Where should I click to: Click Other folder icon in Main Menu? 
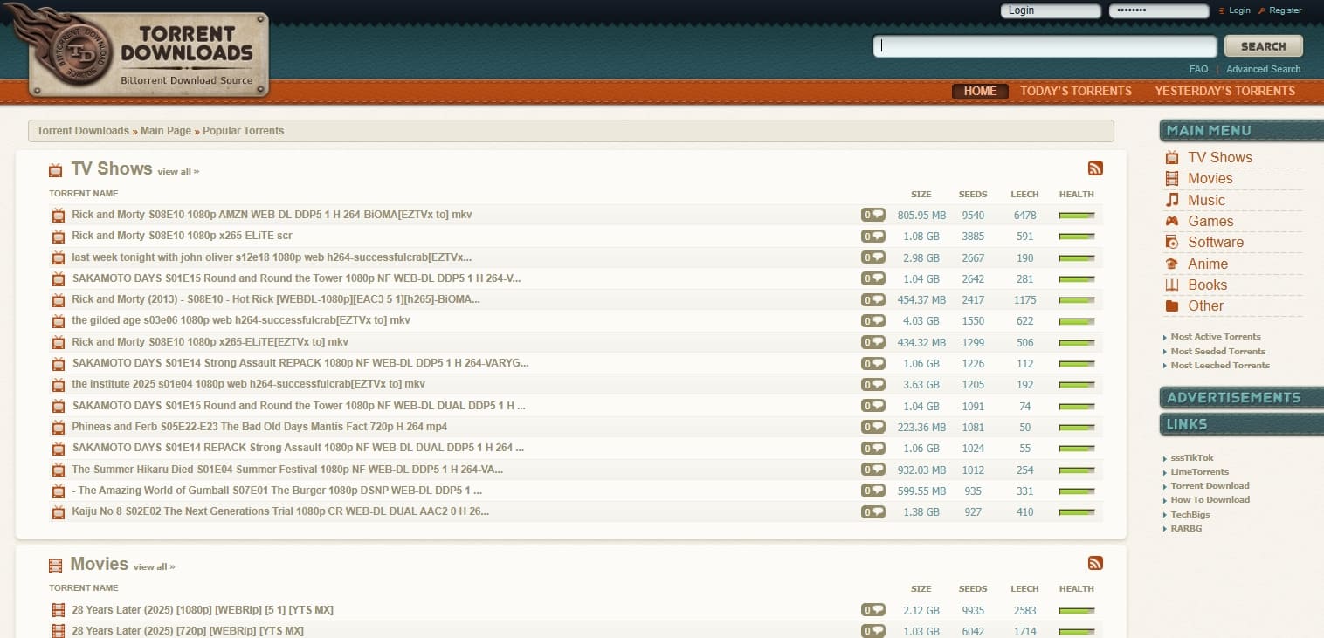(1172, 306)
